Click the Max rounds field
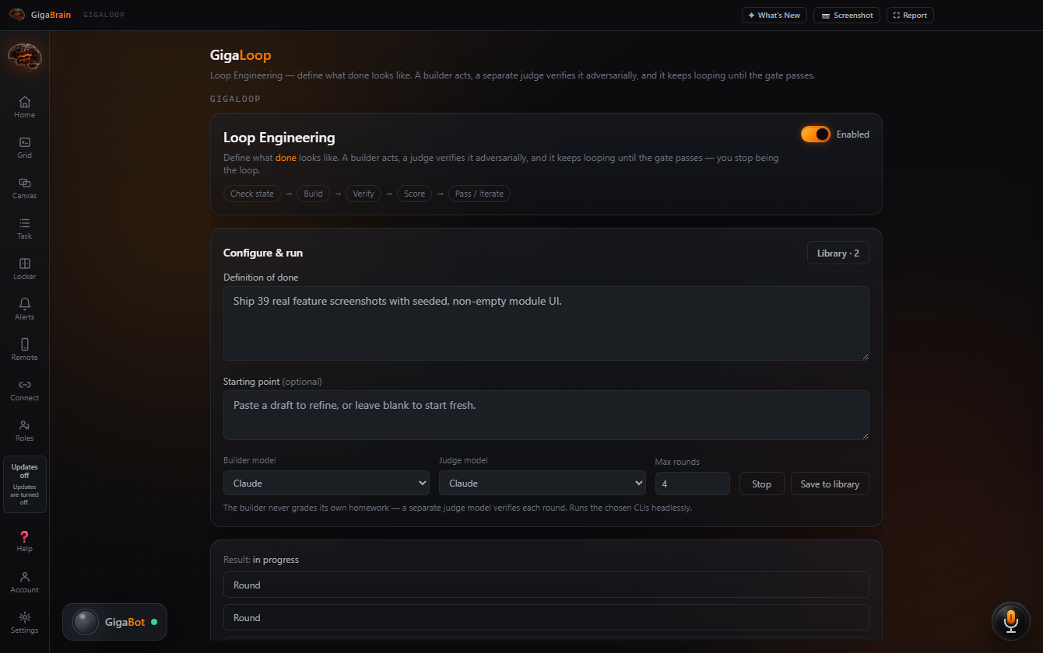 pos(693,484)
